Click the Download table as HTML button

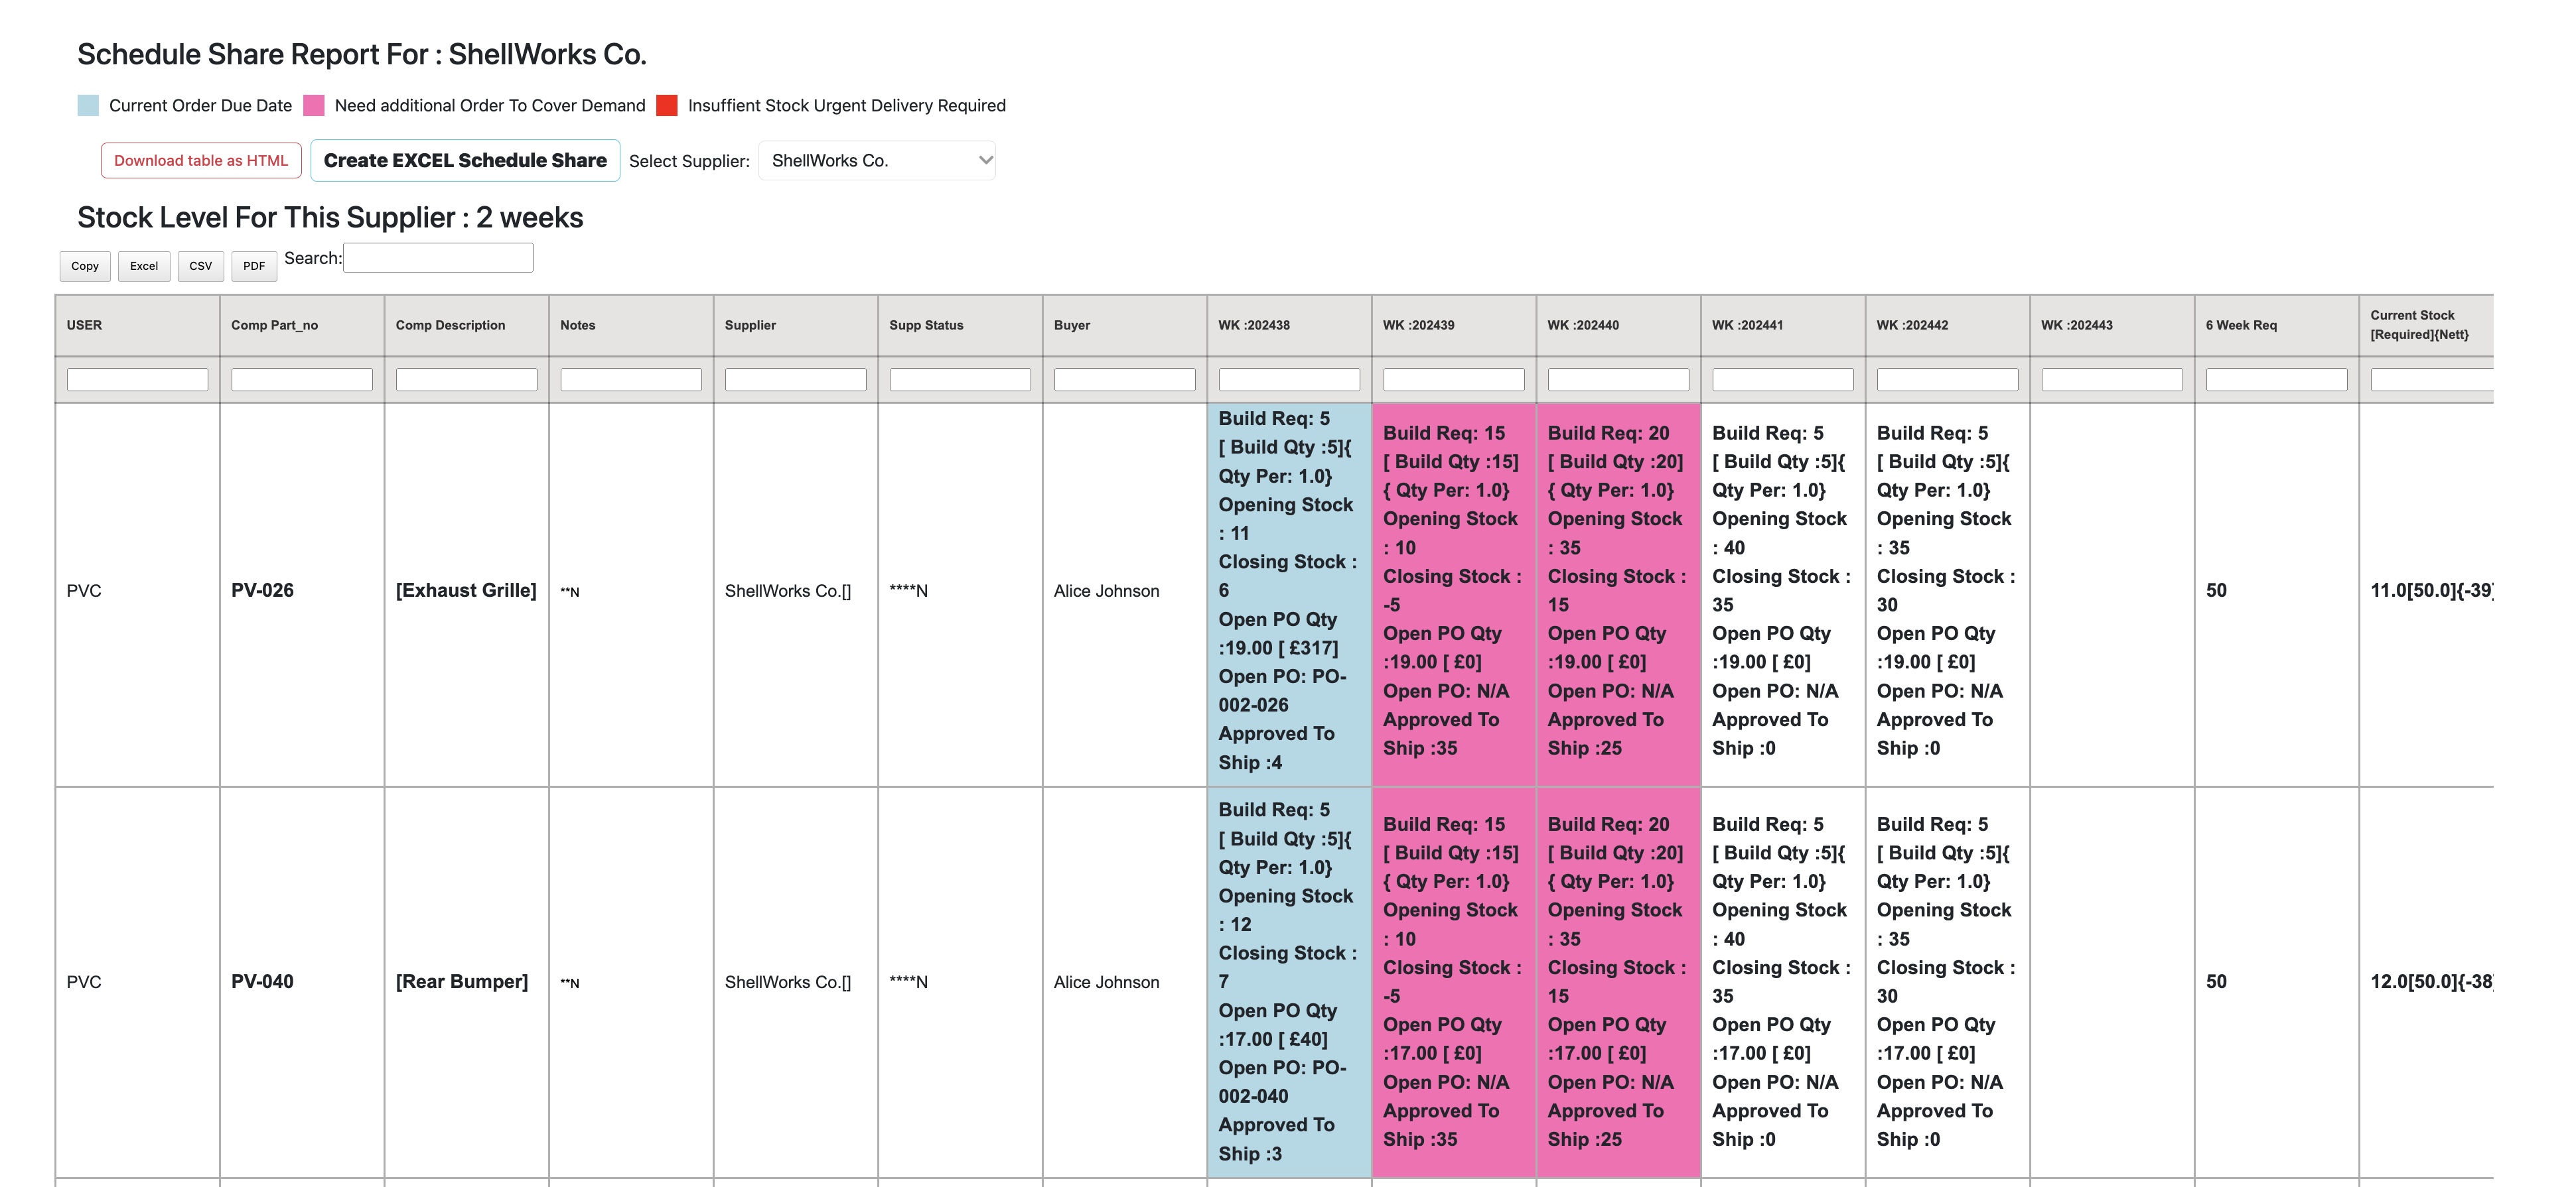click(x=201, y=161)
